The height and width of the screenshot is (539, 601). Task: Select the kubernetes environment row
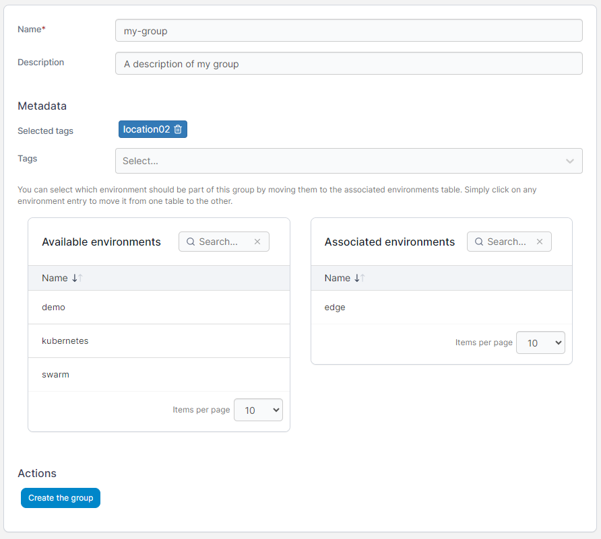pos(65,340)
